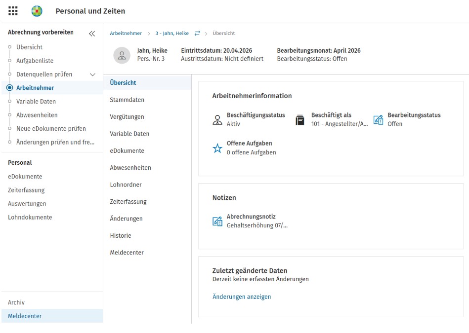The height and width of the screenshot is (333, 469).
Task: Open Abwesenheiten in the left sidebar
Action: pyautogui.click(x=37, y=115)
